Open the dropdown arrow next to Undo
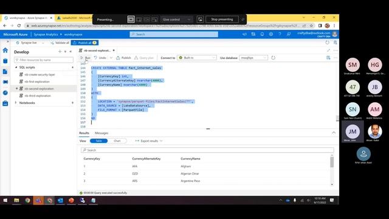 coord(111,58)
